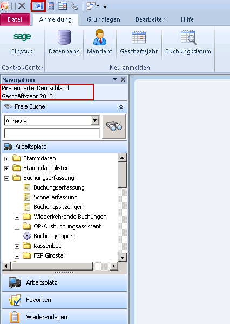Viewport: 230px width, 324px height.
Task: Open the Datei menu
Action: (x=15, y=19)
